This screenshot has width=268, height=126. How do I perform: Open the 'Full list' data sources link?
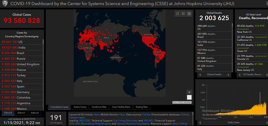click(x=146, y=114)
